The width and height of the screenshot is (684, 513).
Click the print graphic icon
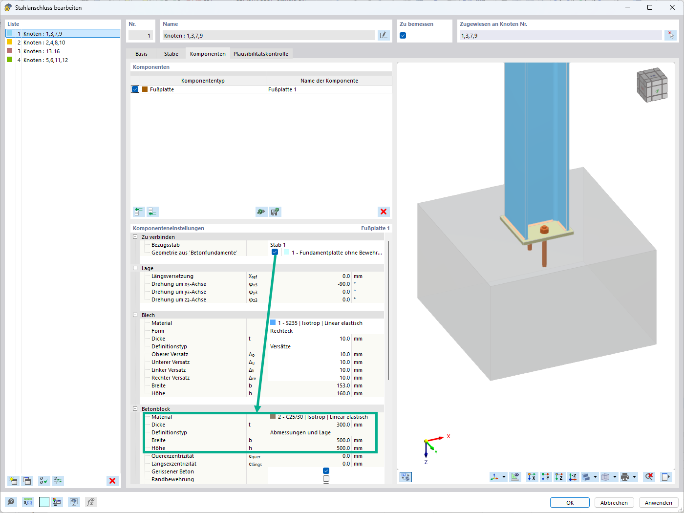625,477
